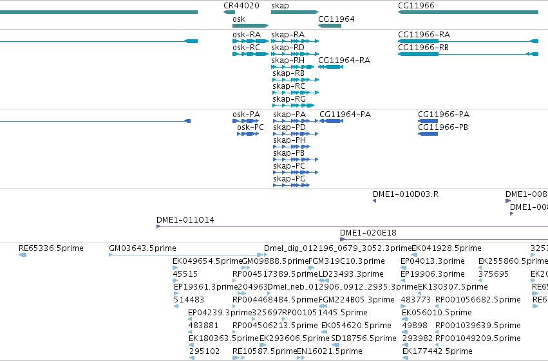The width and height of the screenshot is (548, 361).
Task: Select the skap-PH protein feature
Action: click(291, 147)
